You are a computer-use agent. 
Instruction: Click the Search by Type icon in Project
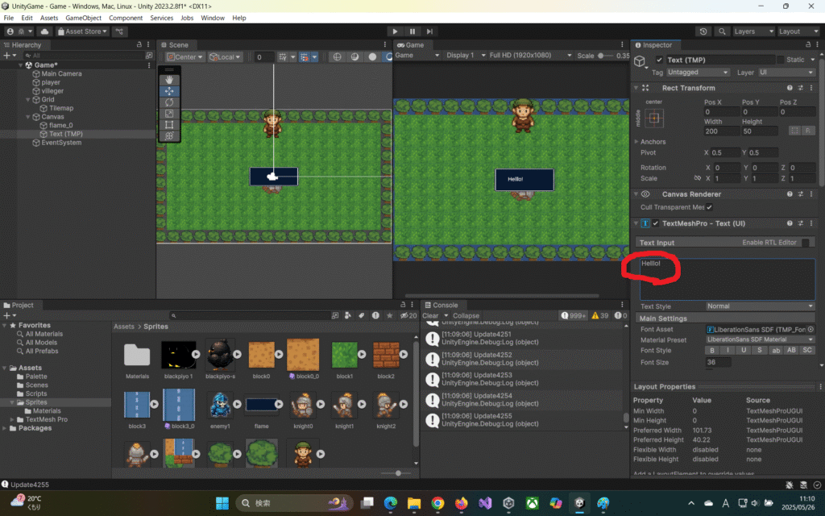(348, 315)
